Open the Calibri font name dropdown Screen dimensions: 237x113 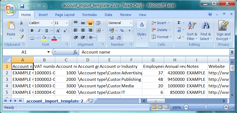(x=52, y=23)
